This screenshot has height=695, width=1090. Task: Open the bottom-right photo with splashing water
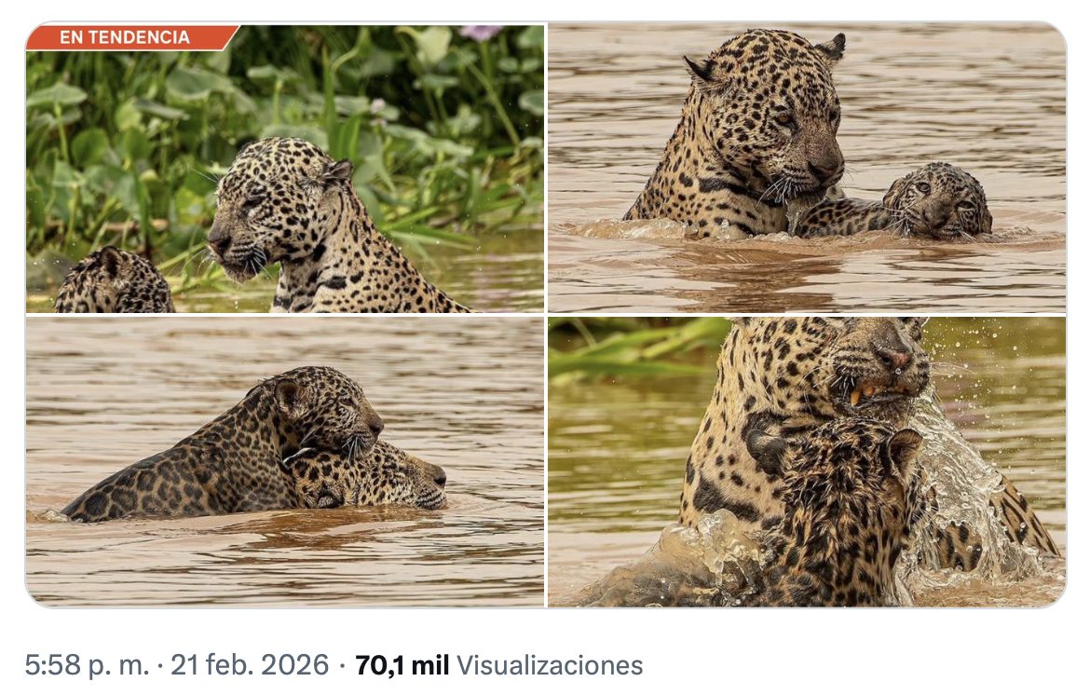807,461
